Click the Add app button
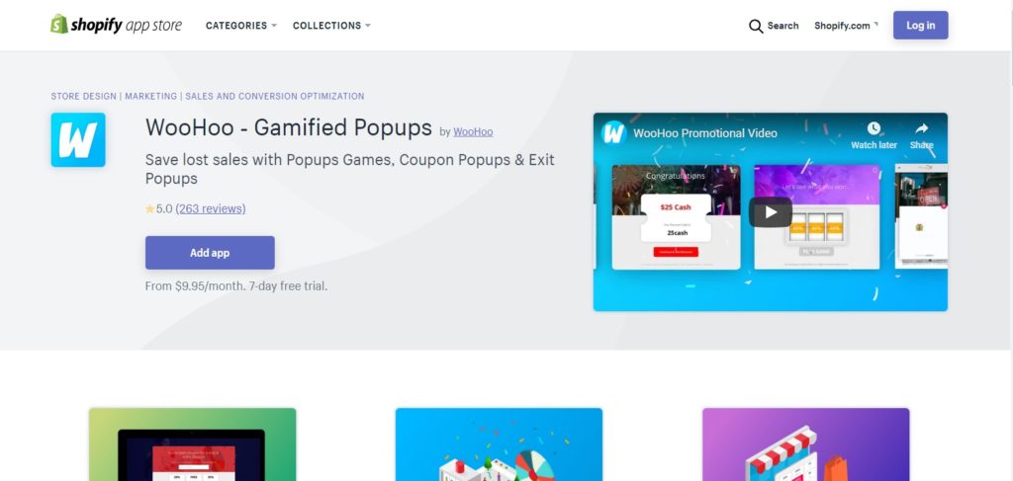The height and width of the screenshot is (481, 1013). (x=210, y=253)
